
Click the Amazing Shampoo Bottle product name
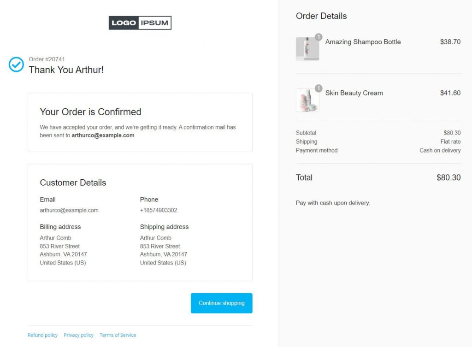363,42
